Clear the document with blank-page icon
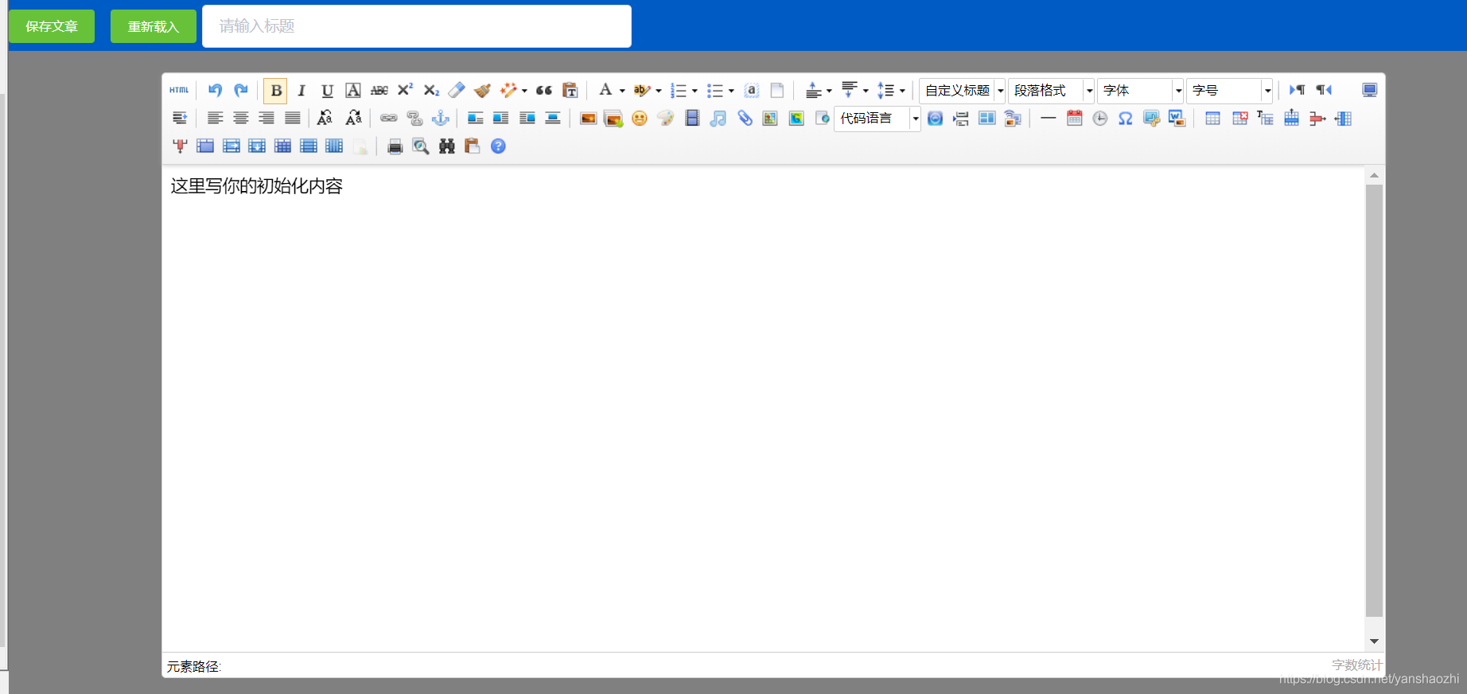This screenshot has width=1467, height=694. tap(777, 90)
